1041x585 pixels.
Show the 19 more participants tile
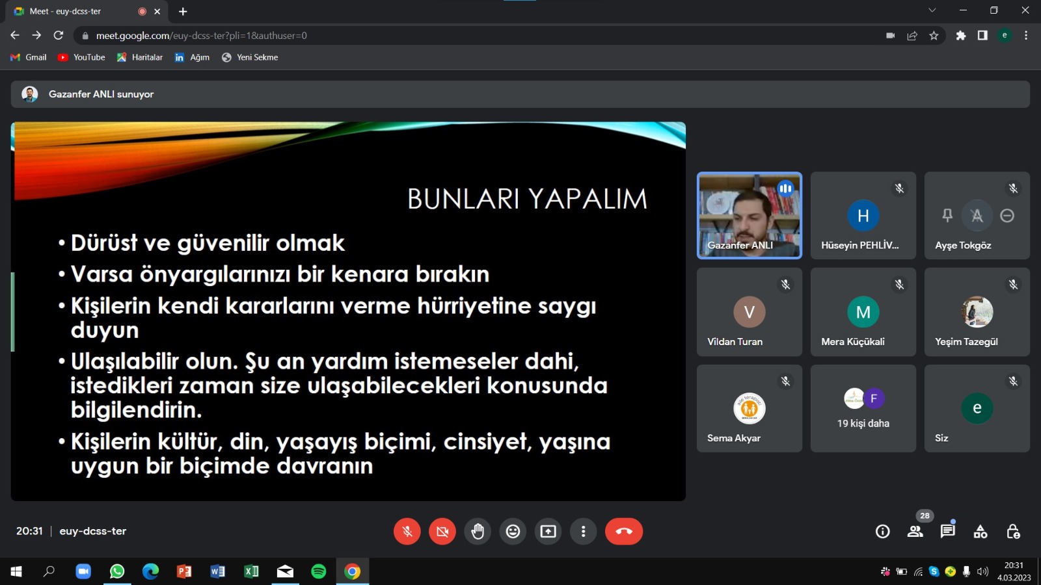tap(863, 408)
